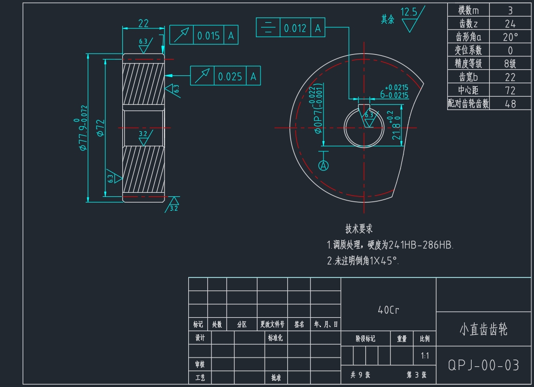The width and height of the screenshot is (534, 387).
Task: Click the 重量 title block cell
Action: [x=402, y=338]
